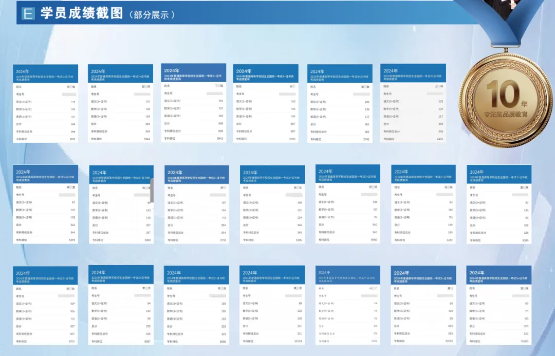Image resolution: width=555 pixels, height=356 pixels.
Task: Click the rank value 5980
Action: pyautogui.click(x=374, y=239)
